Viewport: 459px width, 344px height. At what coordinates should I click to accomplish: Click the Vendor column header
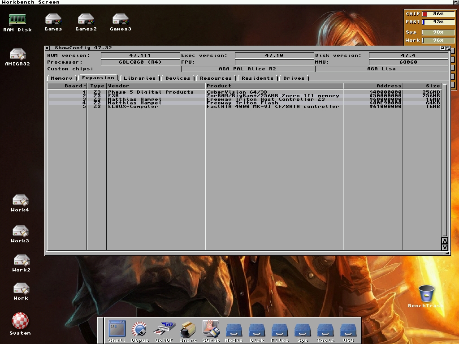pos(156,86)
